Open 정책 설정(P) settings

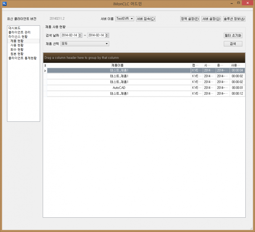pos(190,19)
